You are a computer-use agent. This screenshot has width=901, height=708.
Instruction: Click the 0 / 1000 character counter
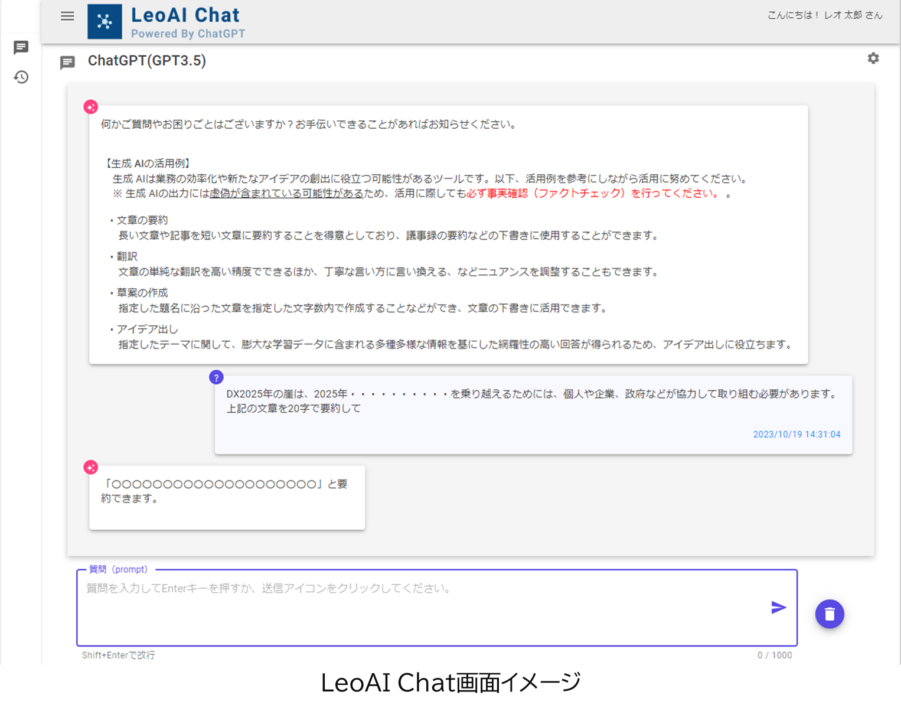[775, 655]
